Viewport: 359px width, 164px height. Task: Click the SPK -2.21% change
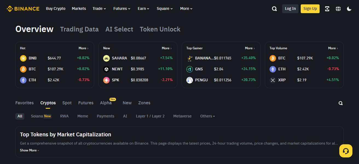[x=167, y=80]
